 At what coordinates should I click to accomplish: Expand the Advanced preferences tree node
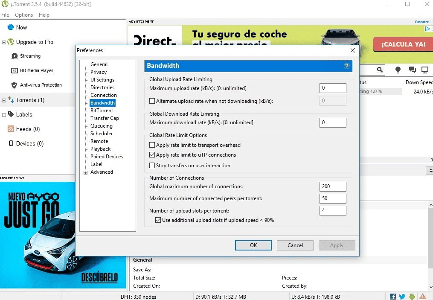pyautogui.click(x=86, y=172)
